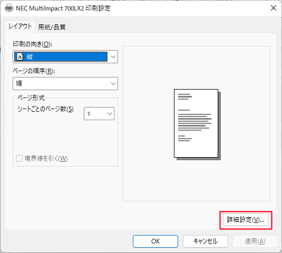Close the print settings dialog
This screenshot has height=253, width=282.
(x=274, y=8)
